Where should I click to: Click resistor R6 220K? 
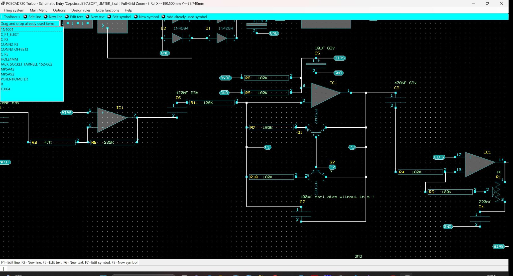(112, 142)
